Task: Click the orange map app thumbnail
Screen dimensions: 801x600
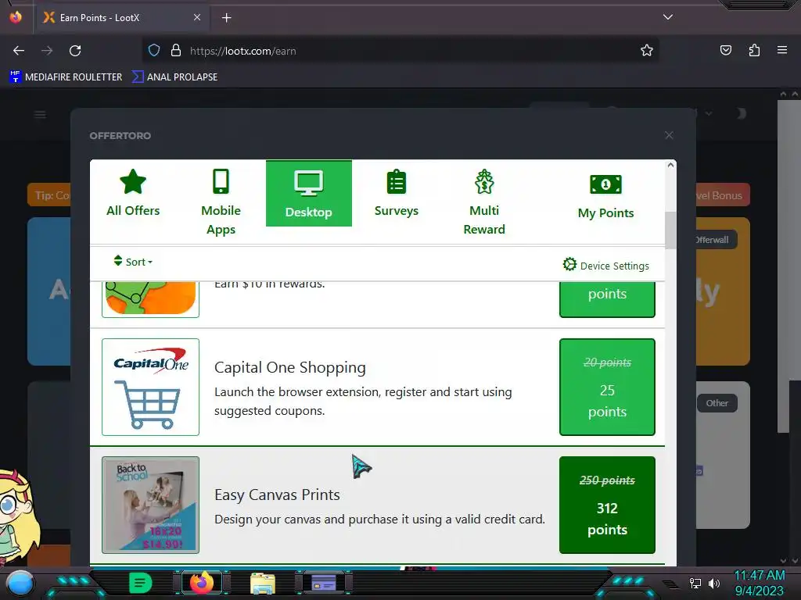Action: point(150,299)
